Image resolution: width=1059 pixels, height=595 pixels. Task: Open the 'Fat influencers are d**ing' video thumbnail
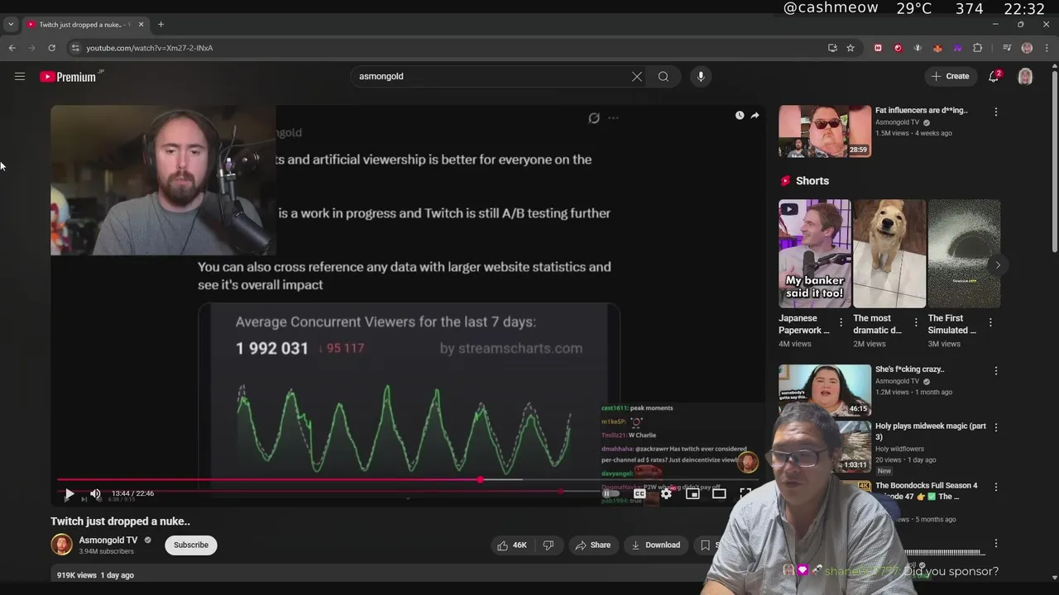tap(825, 131)
